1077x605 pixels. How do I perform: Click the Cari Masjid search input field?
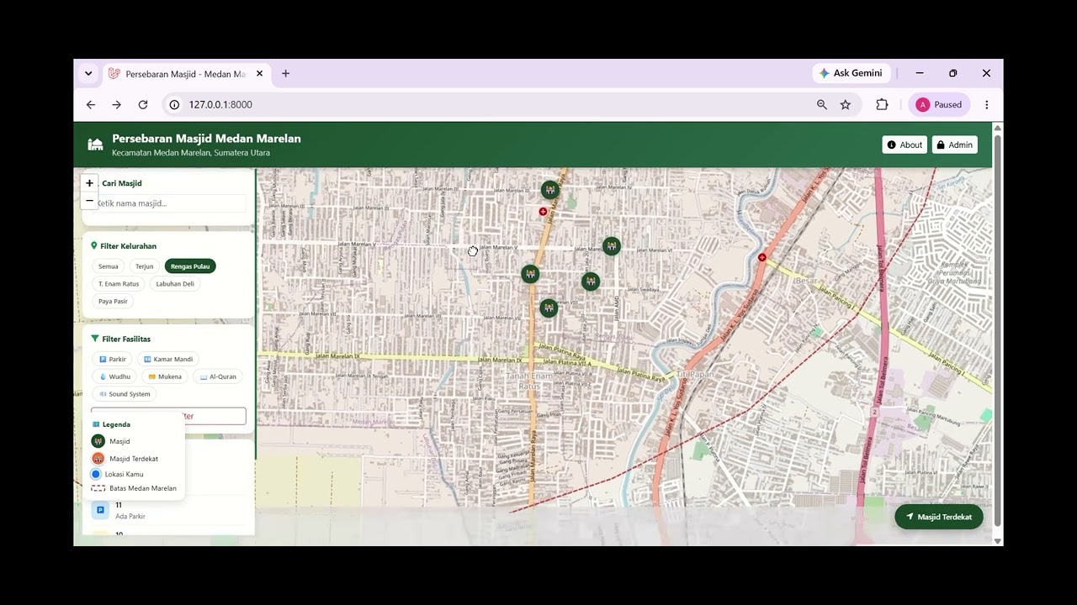coord(172,203)
